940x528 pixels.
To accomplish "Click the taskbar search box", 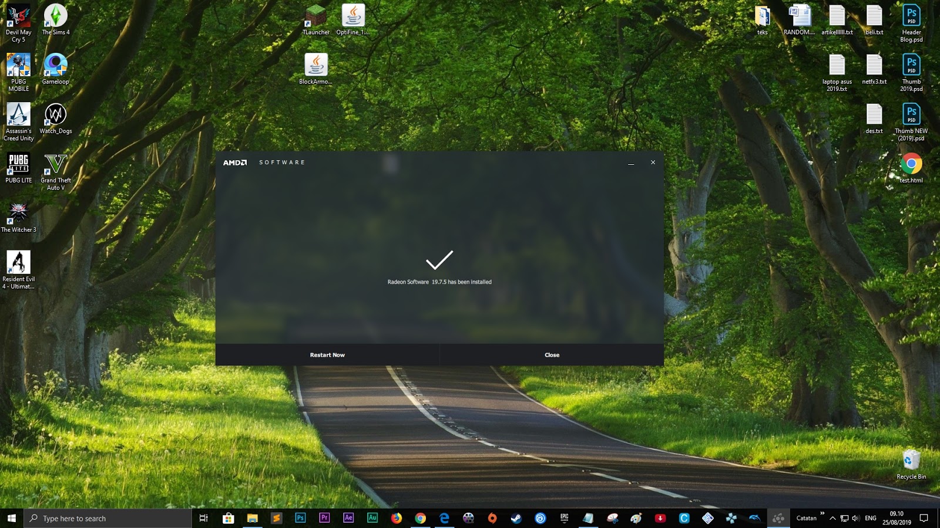I will pos(108,518).
